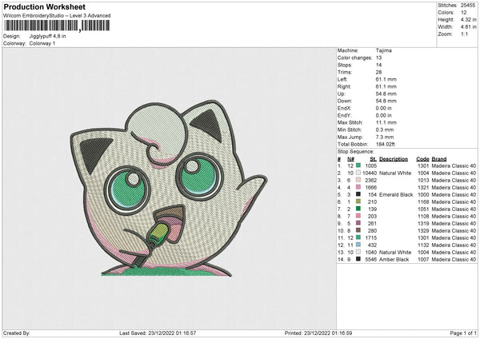480x339 pixels.
Task: Click the EndX value 0.00 in
Action: (383, 108)
